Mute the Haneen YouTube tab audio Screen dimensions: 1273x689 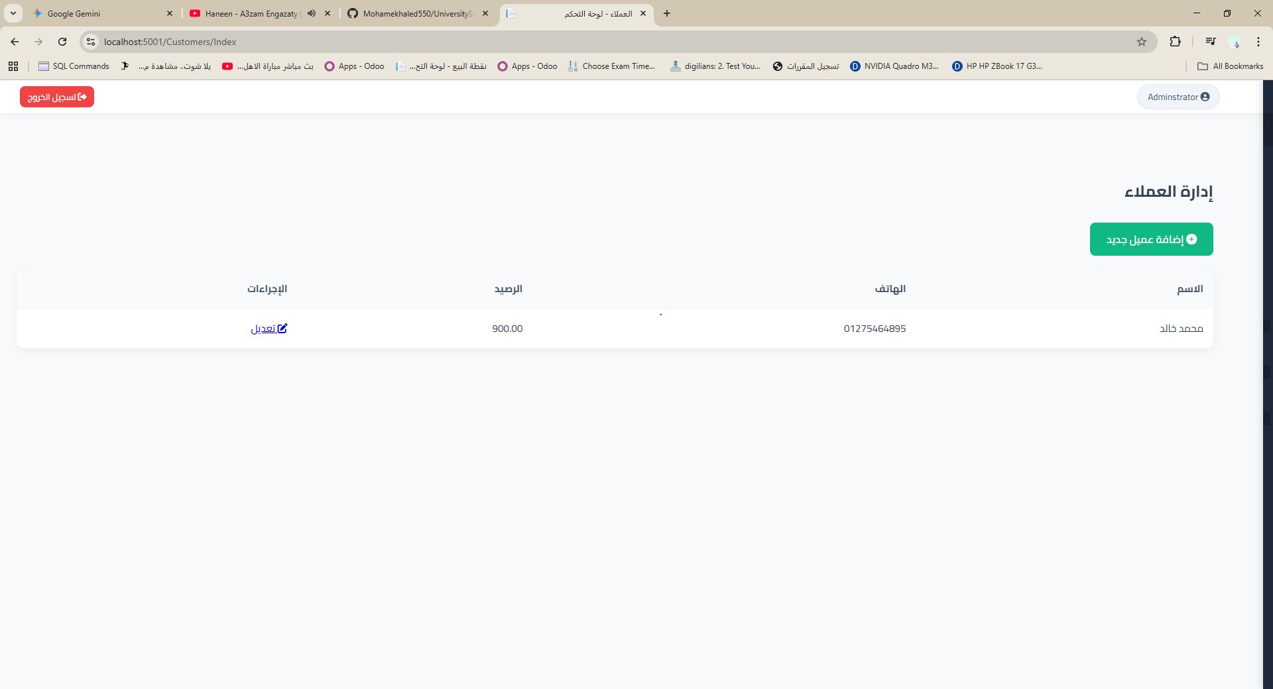click(312, 13)
